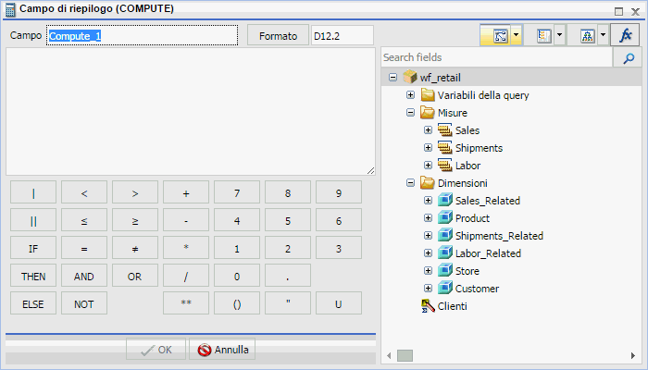Expand the Customer dimension

pos(428,288)
